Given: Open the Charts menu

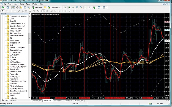Looking at the screenshot, I should click(x=22, y=4).
